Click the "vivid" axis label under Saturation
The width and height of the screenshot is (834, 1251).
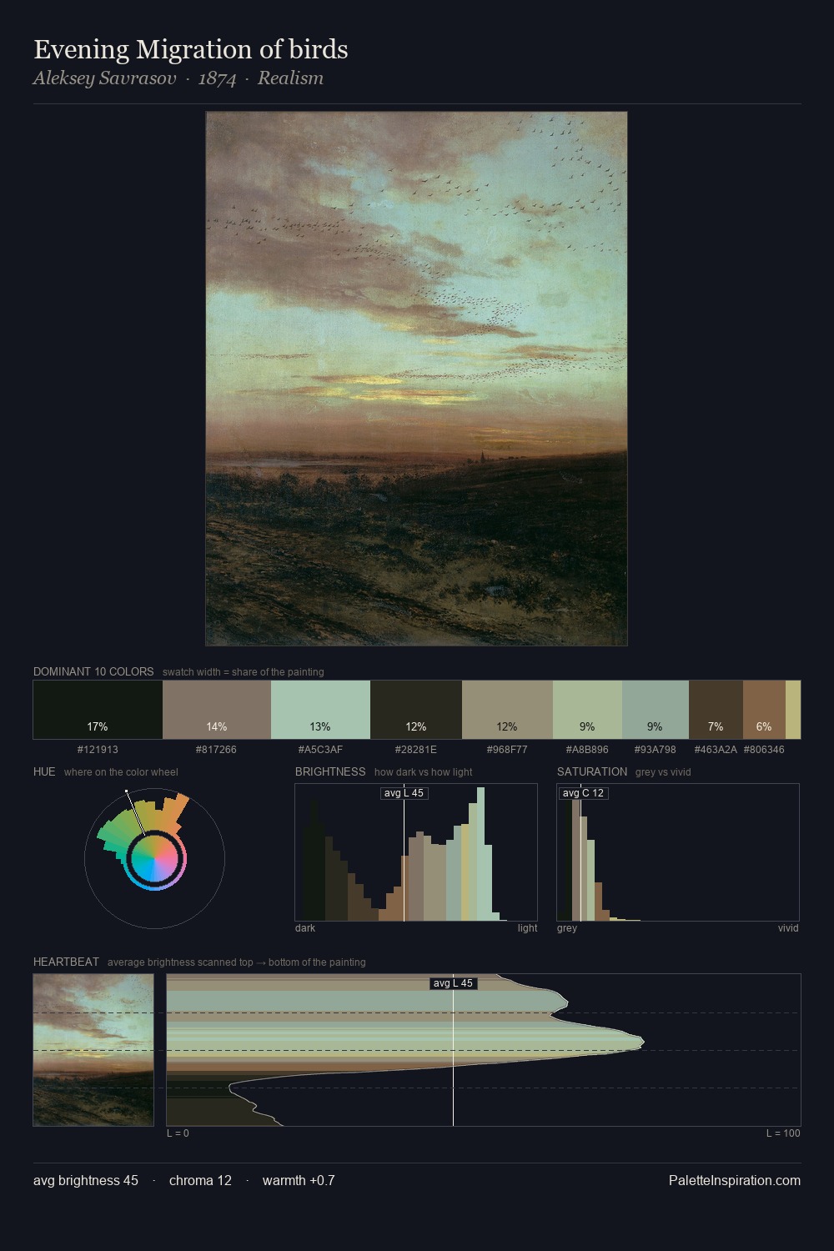pyautogui.click(x=788, y=928)
